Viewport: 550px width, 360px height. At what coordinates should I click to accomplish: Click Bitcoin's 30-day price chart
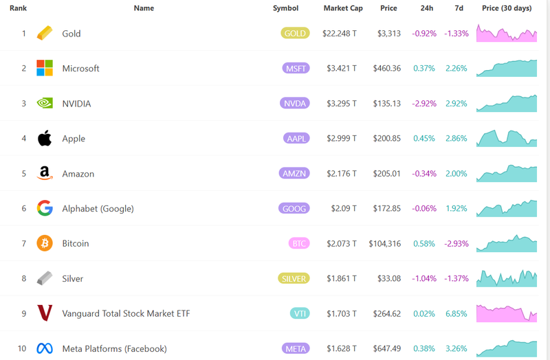[507, 243]
